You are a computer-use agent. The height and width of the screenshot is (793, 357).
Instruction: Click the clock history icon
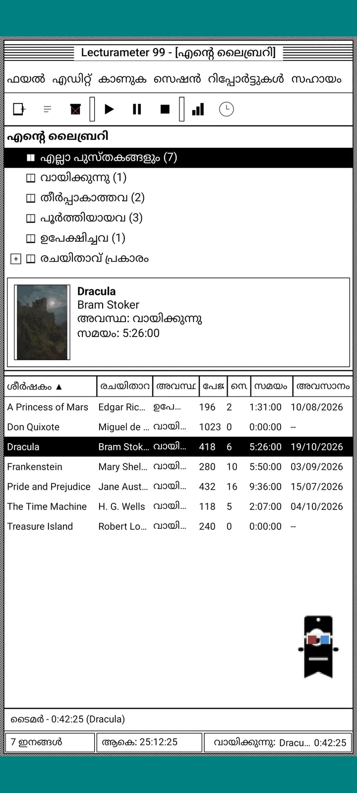pyautogui.click(x=226, y=109)
